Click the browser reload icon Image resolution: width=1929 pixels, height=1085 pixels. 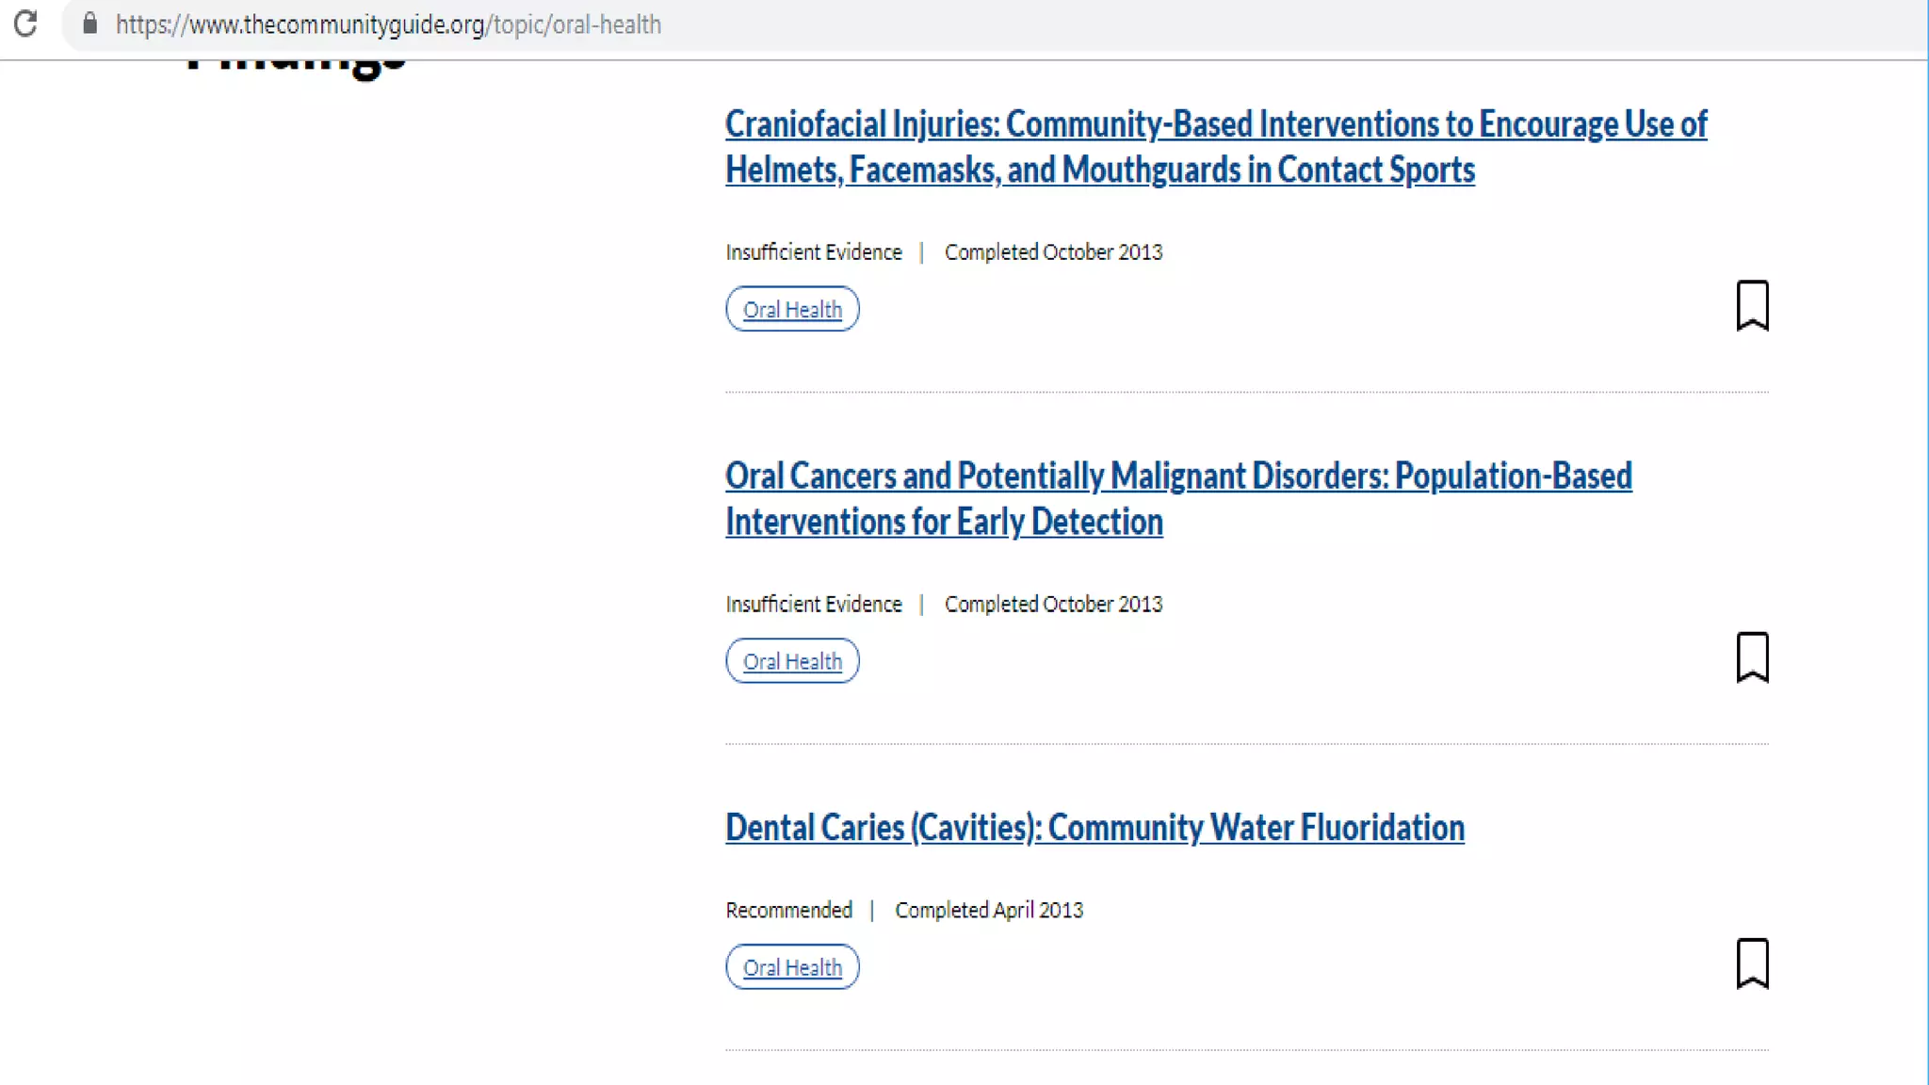pos(25,24)
